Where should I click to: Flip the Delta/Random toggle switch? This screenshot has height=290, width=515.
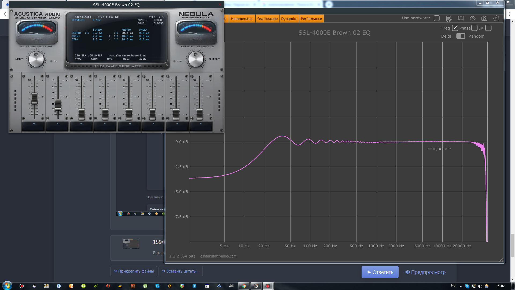point(461,36)
